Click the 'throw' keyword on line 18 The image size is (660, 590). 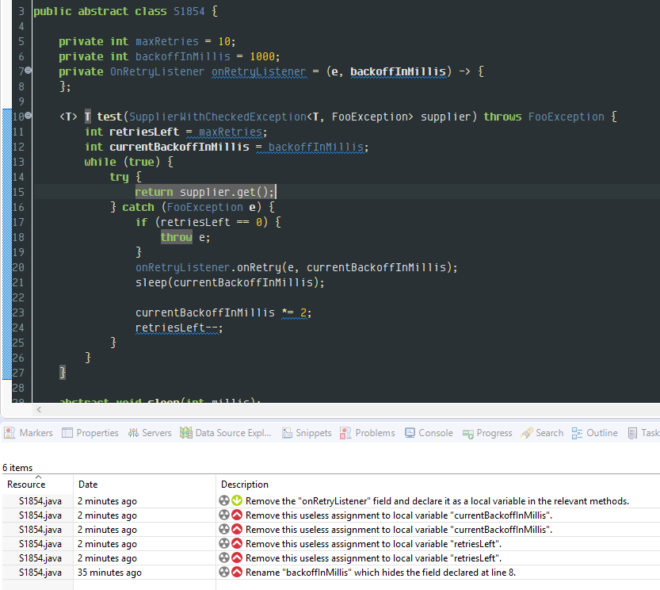pos(177,237)
